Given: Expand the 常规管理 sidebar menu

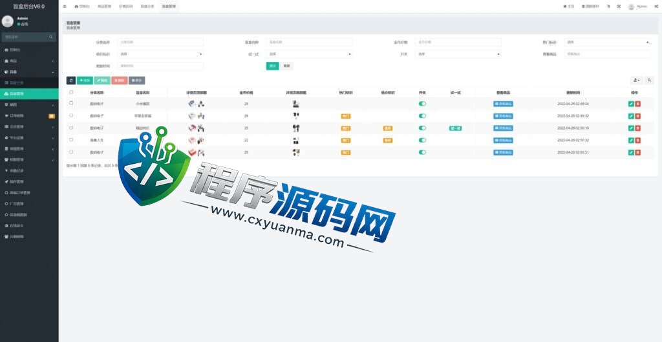Looking at the screenshot, I should (29, 148).
